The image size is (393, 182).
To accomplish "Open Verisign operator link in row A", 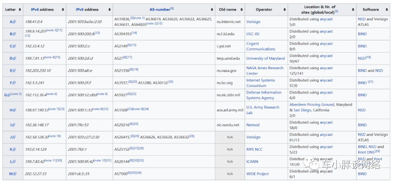I will [253, 22].
